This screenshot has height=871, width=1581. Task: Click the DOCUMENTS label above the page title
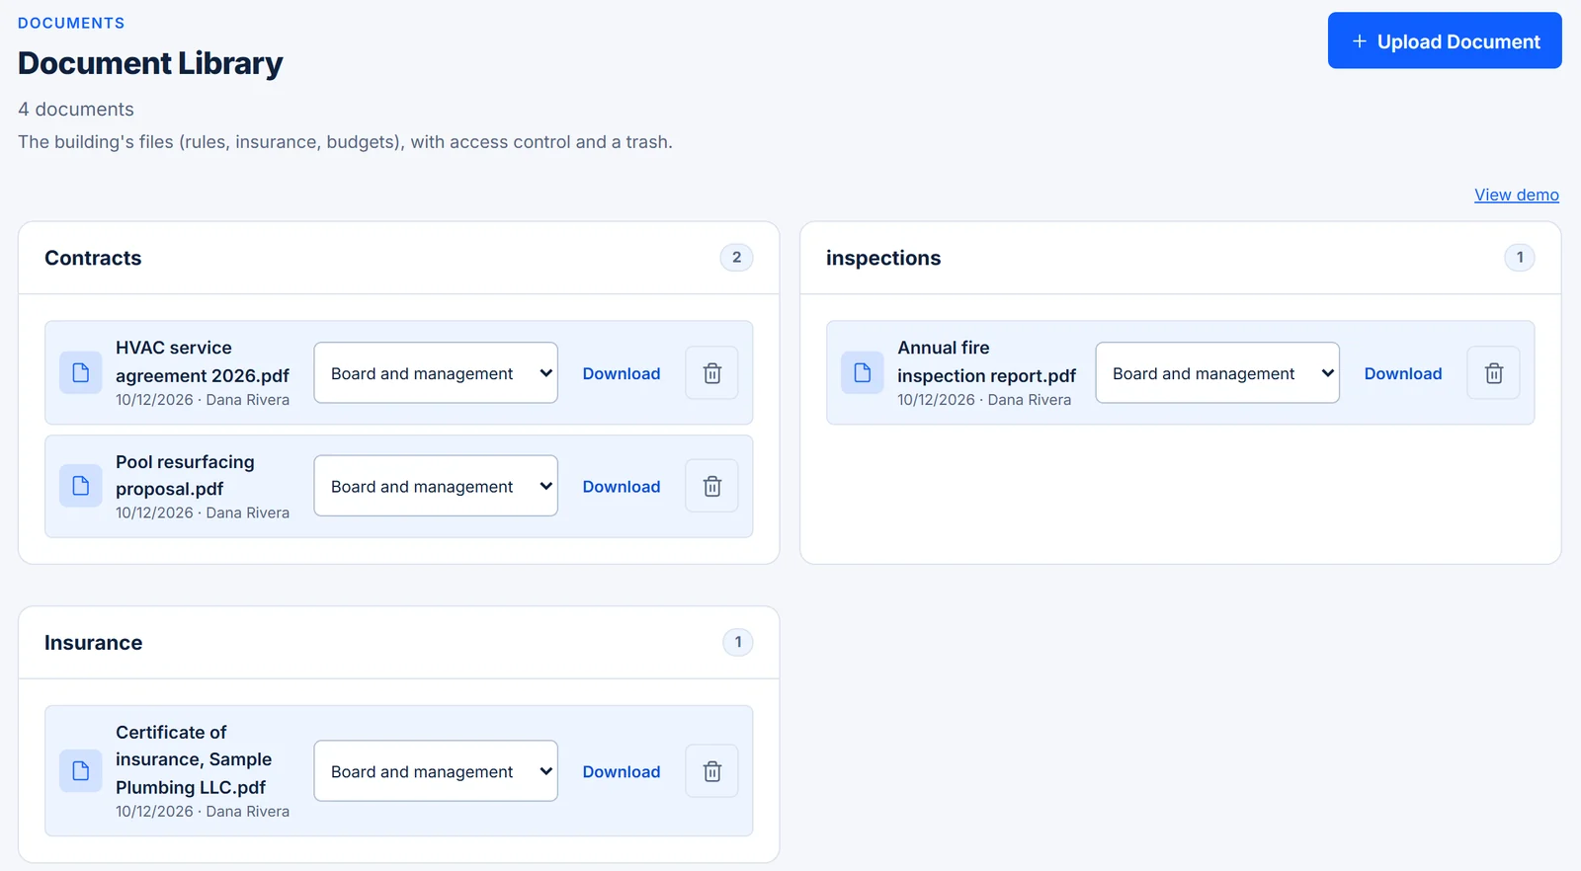(71, 23)
